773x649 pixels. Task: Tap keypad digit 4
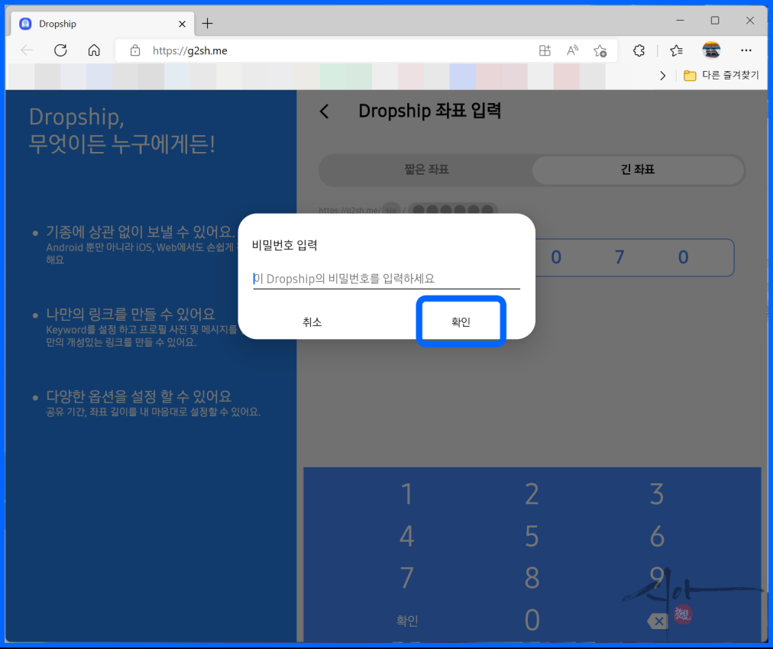coord(406,536)
